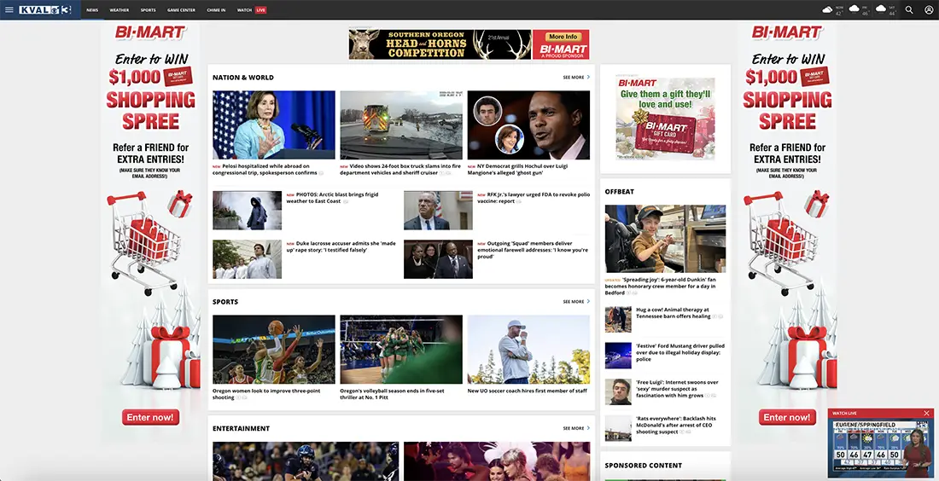Click the Hochul ghost gun story thumbnail
Screen dimensions: 939x481
pyautogui.click(x=528, y=125)
